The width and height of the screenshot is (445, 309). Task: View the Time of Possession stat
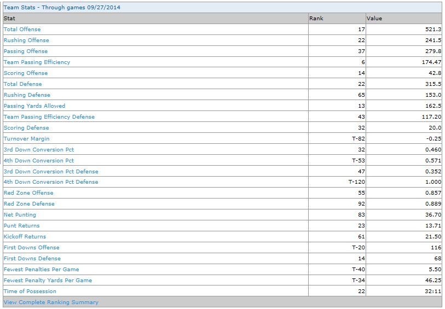pos(30,291)
